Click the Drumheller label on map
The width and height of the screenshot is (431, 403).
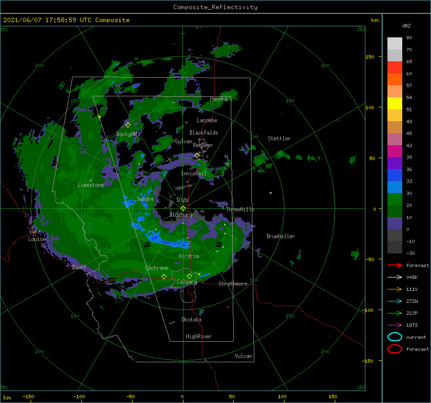[x=281, y=236]
